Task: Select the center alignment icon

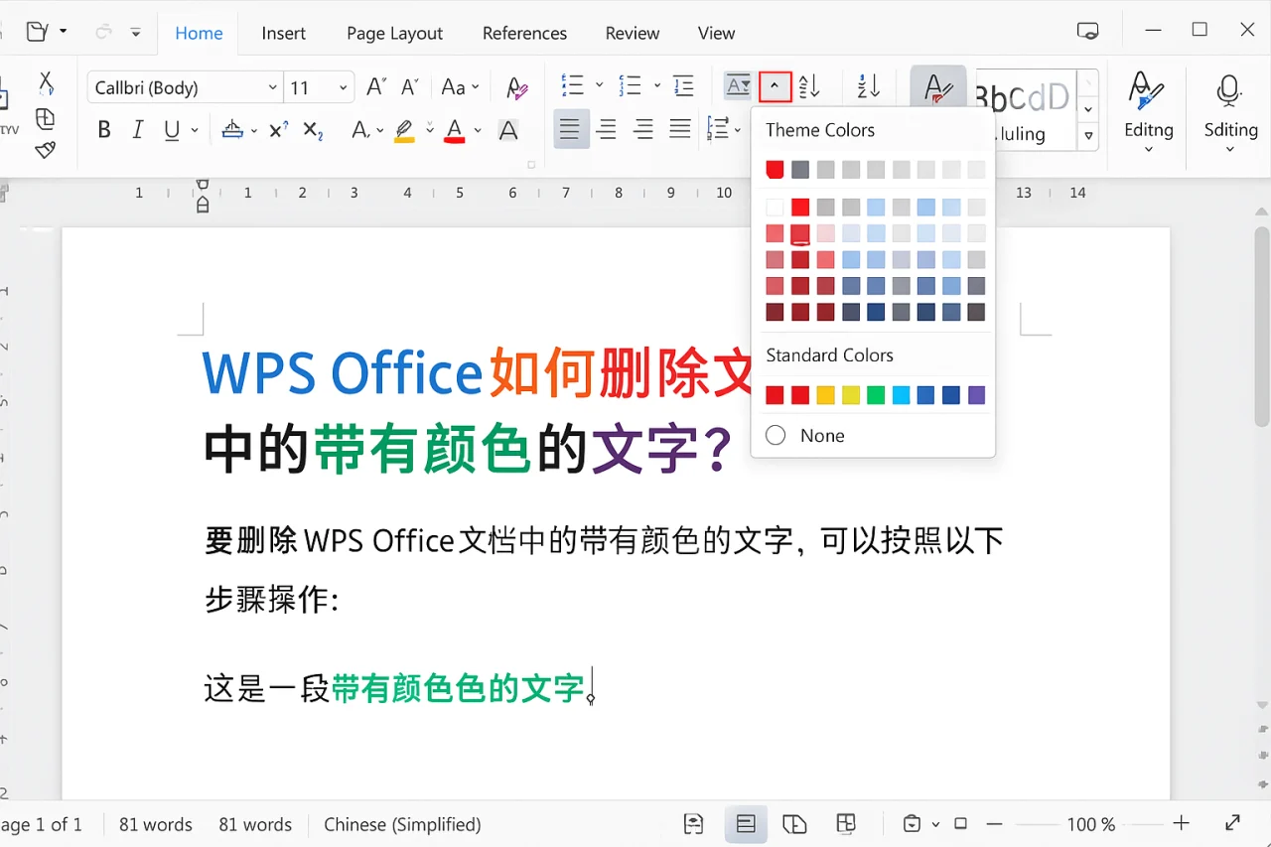Action: click(x=607, y=129)
